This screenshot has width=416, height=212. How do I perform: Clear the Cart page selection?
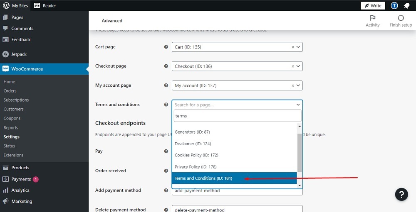tap(293, 47)
